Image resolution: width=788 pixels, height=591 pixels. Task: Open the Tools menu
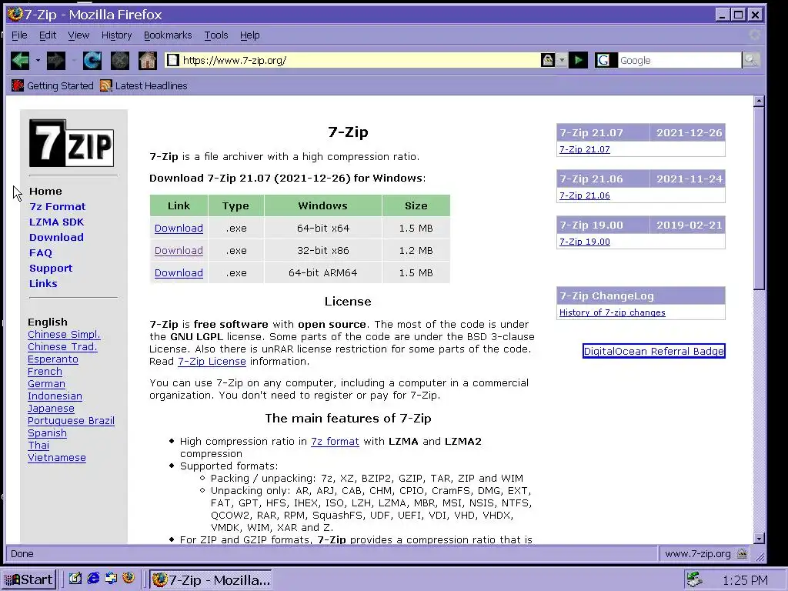pyautogui.click(x=216, y=35)
